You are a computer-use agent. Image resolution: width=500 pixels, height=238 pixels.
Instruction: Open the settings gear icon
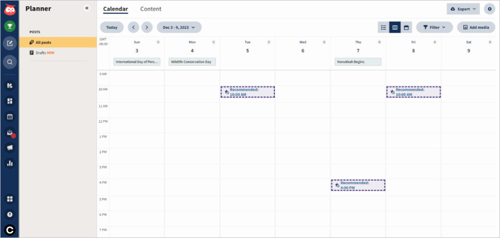pyautogui.click(x=489, y=9)
